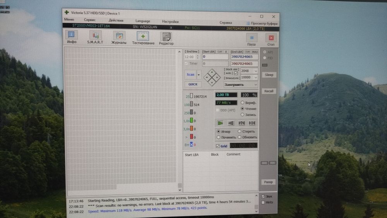387x218 pixels.
Task: Click the QUICK scan button
Action: coord(193,84)
